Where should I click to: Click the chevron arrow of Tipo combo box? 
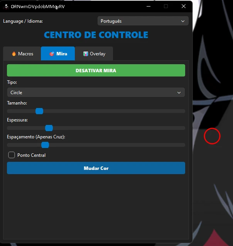[179, 93]
